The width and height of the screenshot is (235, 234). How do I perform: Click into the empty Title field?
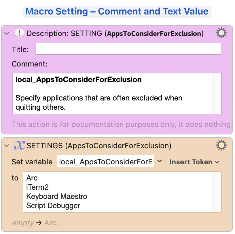[x=128, y=49]
